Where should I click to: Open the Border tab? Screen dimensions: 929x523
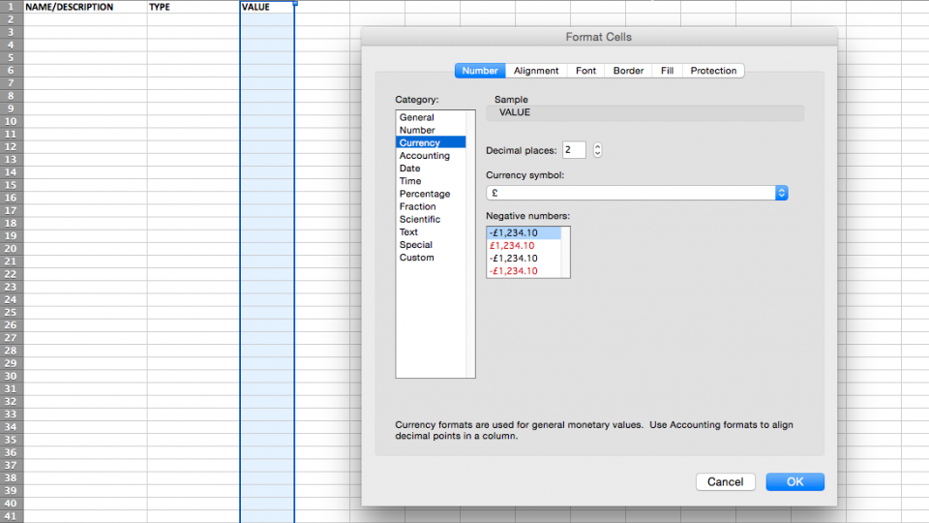[628, 71]
